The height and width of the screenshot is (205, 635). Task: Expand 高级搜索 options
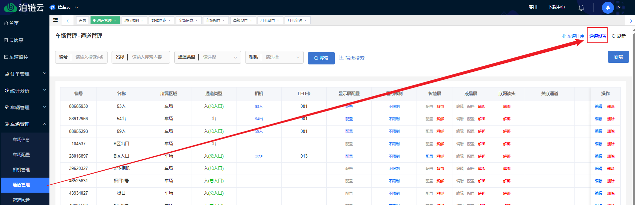(x=352, y=58)
